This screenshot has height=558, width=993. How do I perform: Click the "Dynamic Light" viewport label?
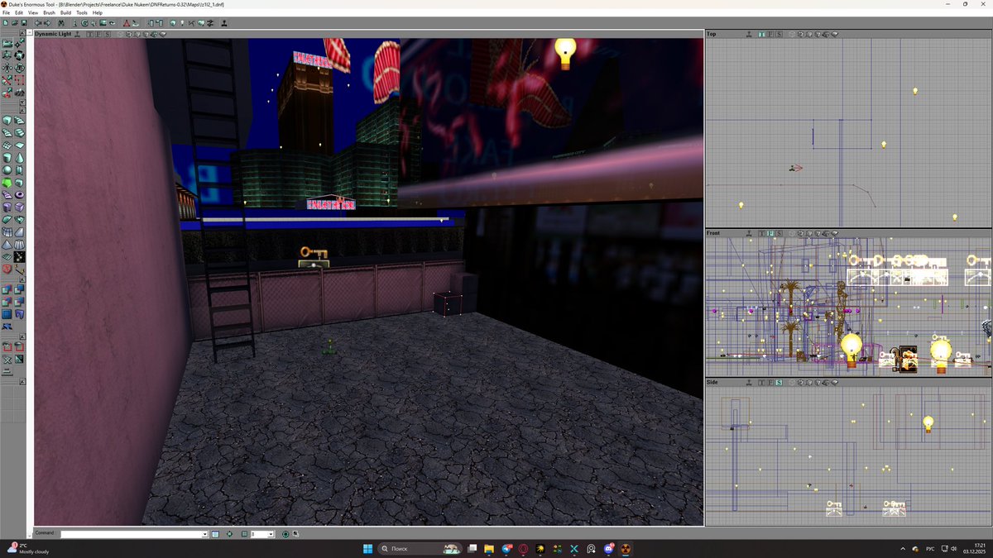[x=53, y=34]
